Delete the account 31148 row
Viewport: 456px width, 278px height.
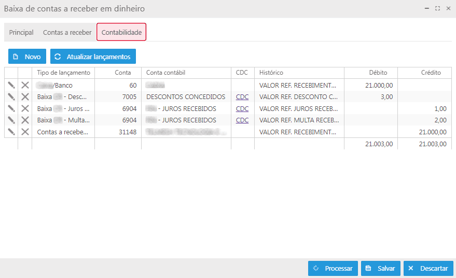[x=25, y=132]
